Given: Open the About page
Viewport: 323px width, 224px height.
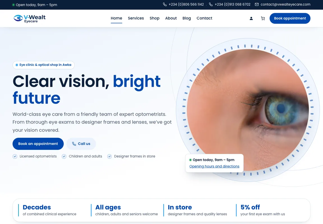Looking at the screenshot, I should point(171,18).
